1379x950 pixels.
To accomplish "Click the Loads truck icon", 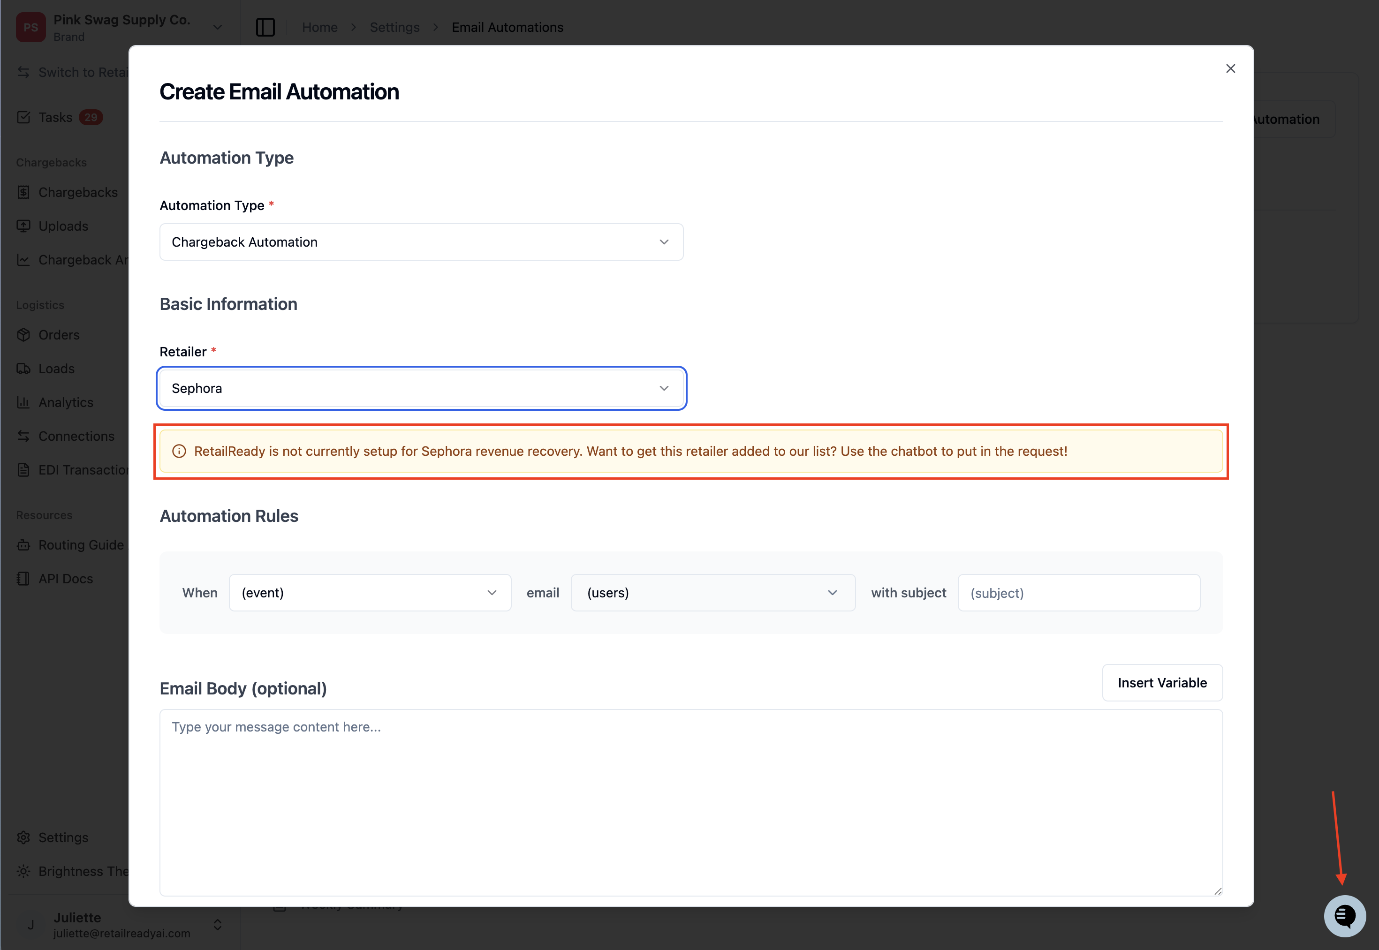I will [23, 369].
